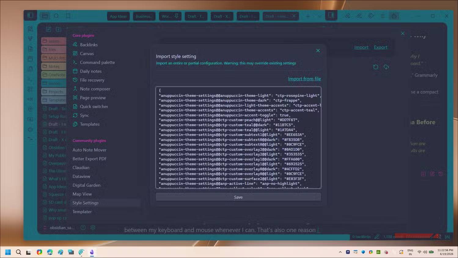Open Dataview plugin settings

pyautogui.click(x=81, y=176)
